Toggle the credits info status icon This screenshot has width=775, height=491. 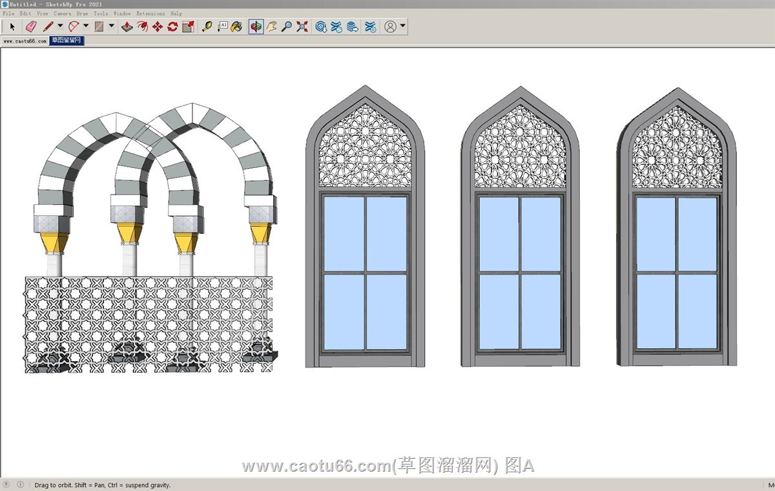pos(20,485)
